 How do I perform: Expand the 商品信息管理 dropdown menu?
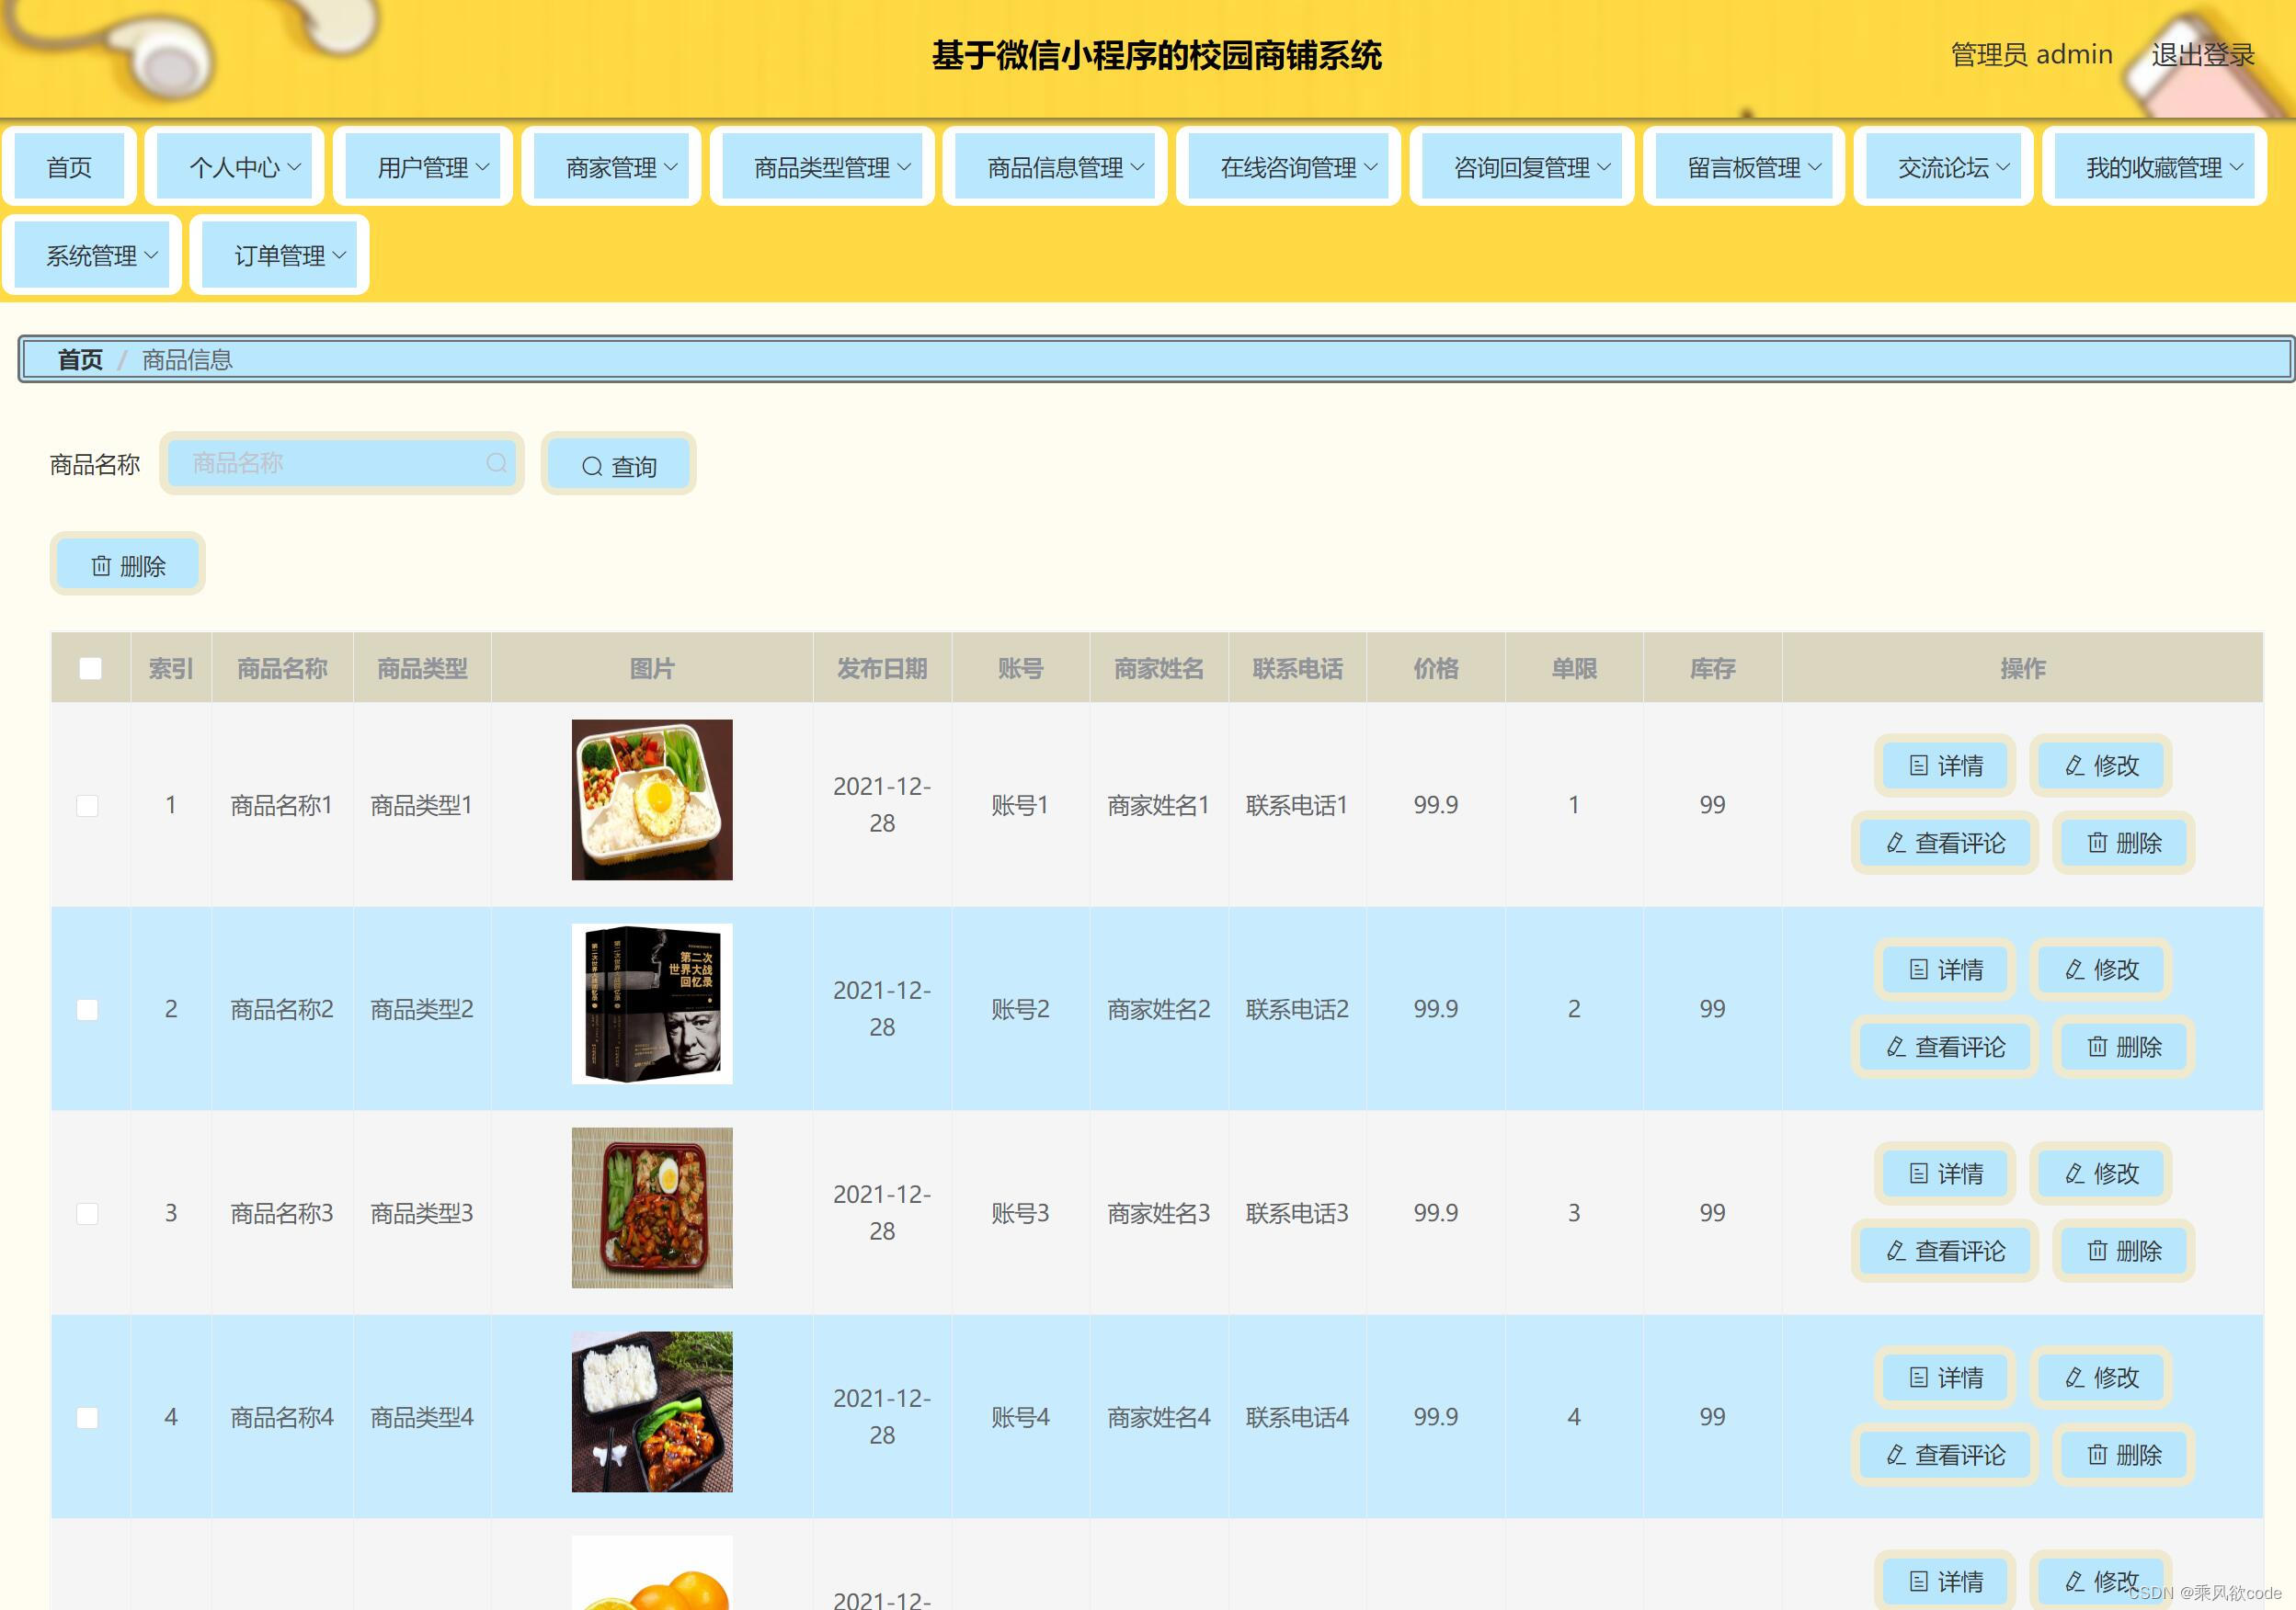(1064, 167)
